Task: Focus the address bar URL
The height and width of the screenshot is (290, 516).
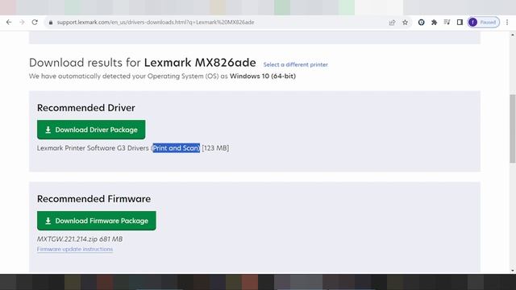Action: pyautogui.click(x=156, y=23)
